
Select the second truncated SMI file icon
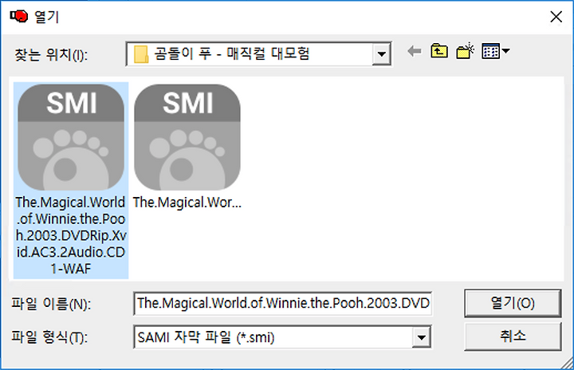(187, 137)
